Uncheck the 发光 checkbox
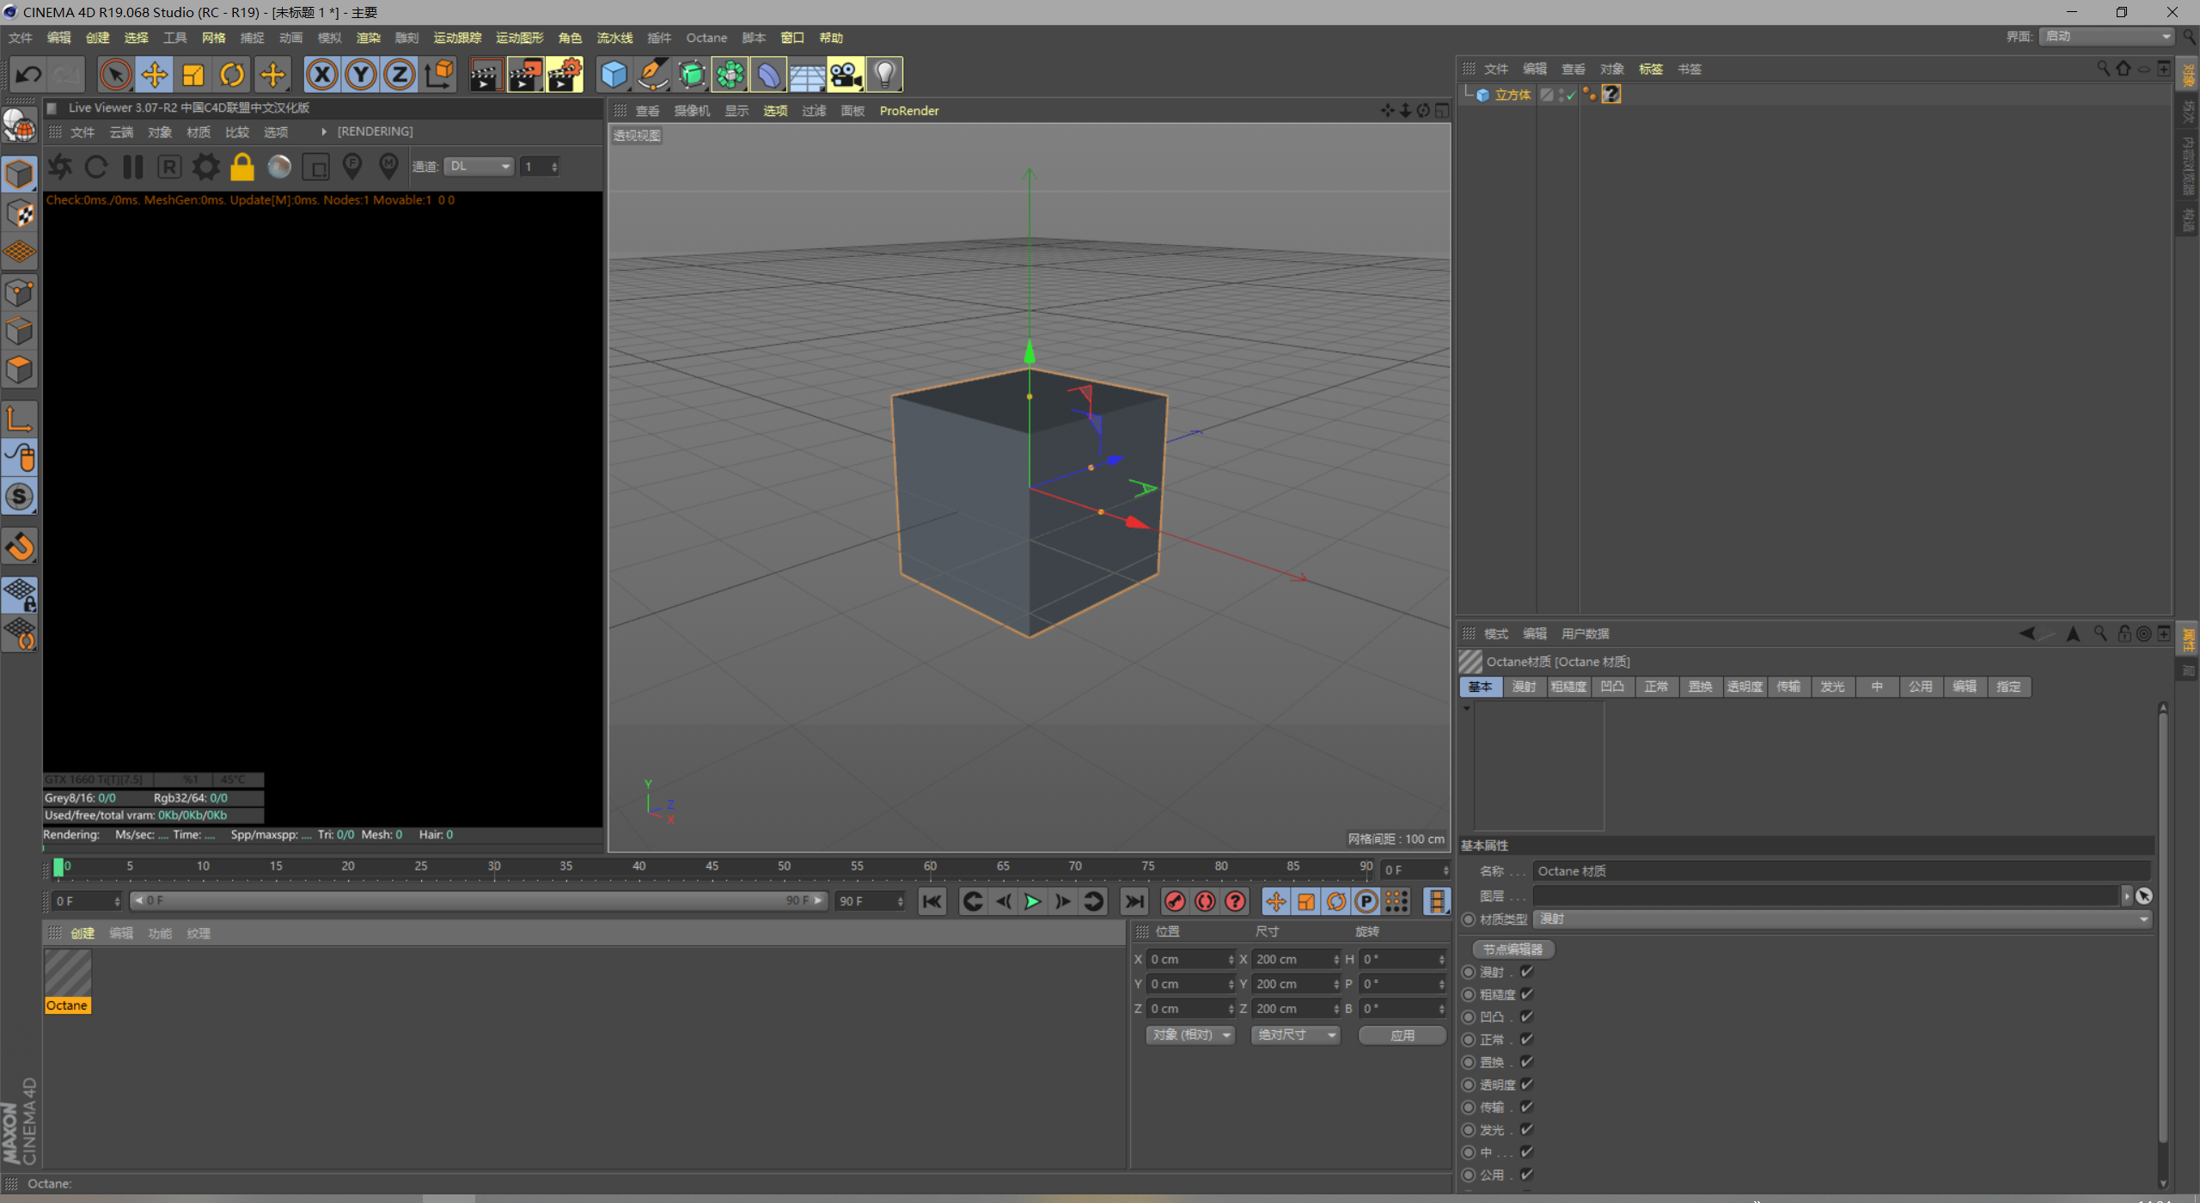This screenshot has width=2200, height=1203. point(1527,1129)
